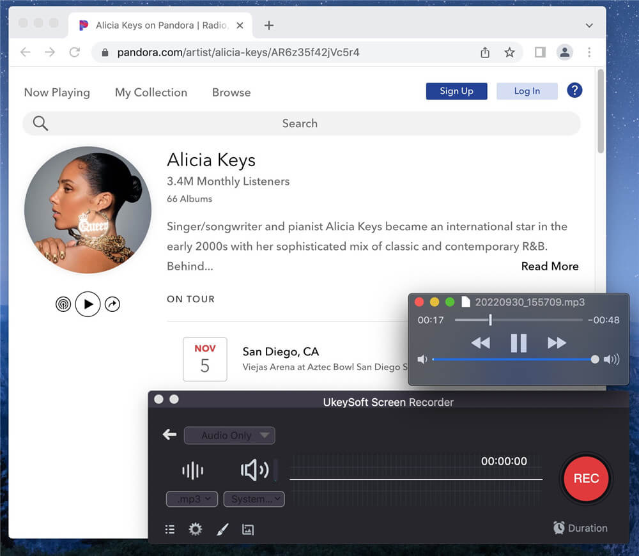Click the Log In button
639x556 pixels.
527,91
